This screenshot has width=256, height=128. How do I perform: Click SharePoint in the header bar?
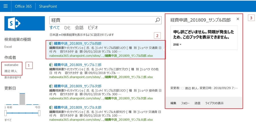coord(48,6)
